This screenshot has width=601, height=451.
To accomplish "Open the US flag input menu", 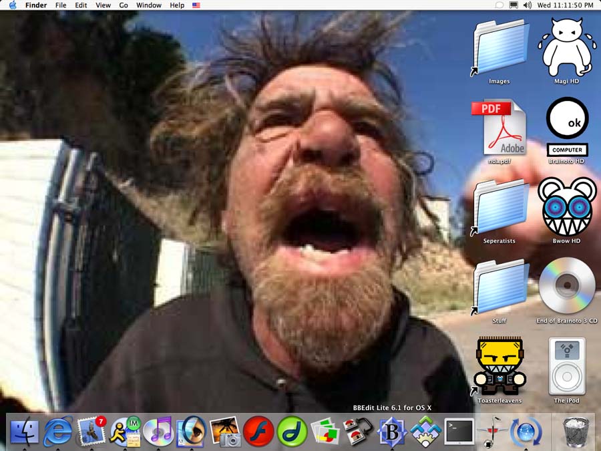I will 196,5.
